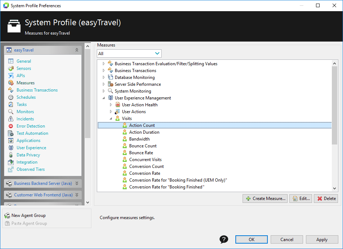Expand the Server Side Performance node
The height and width of the screenshot is (249, 343).
[104, 84]
